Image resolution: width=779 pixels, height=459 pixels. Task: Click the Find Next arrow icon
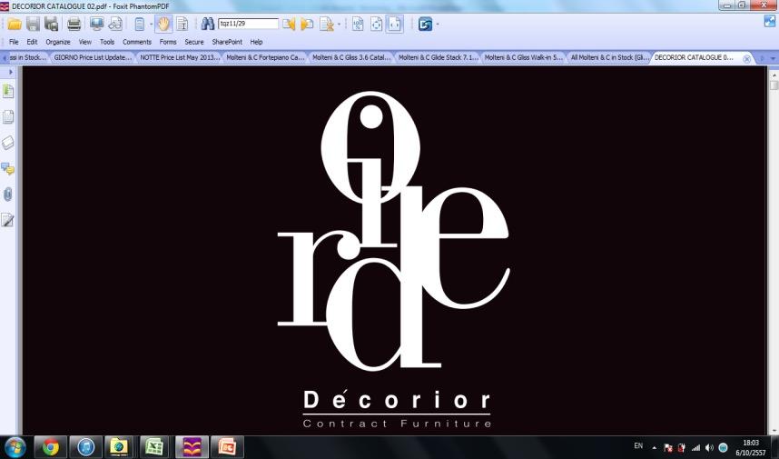(307, 24)
